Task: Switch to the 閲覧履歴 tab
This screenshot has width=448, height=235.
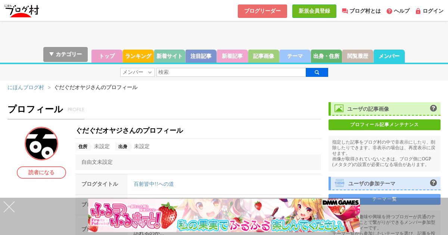Action: (358, 56)
